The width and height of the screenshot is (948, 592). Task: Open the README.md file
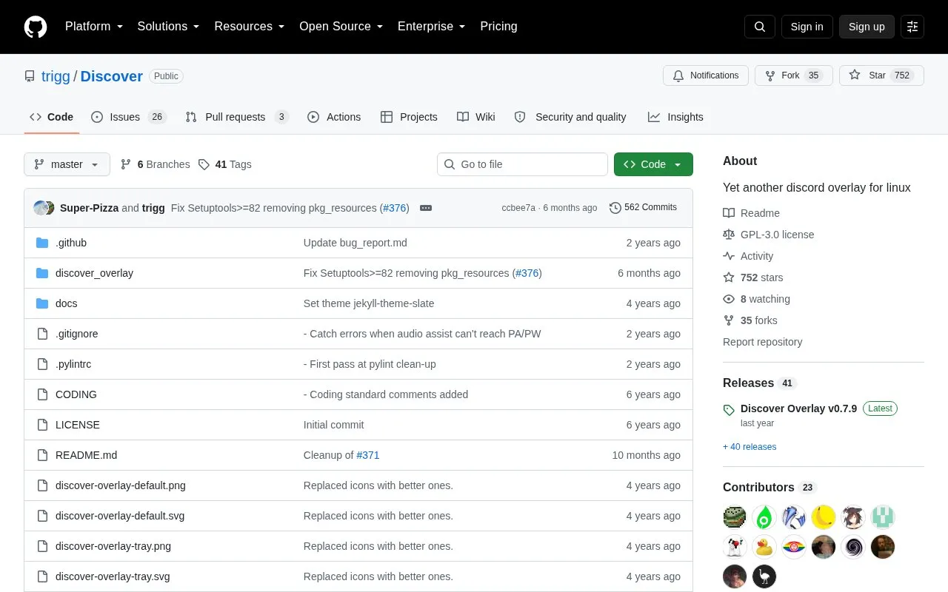pos(86,455)
